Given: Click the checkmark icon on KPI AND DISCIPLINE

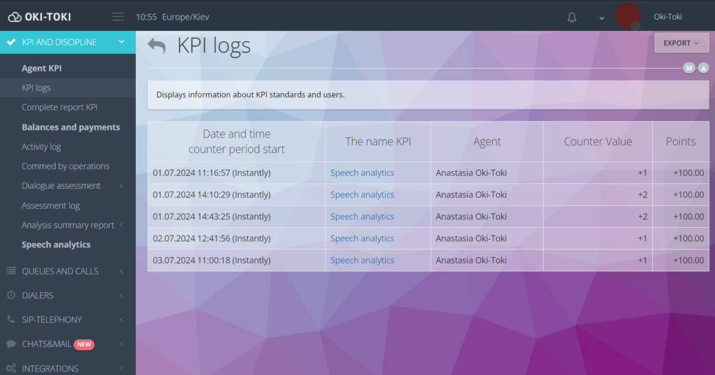Looking at the screenshot, I should (10, 42).
